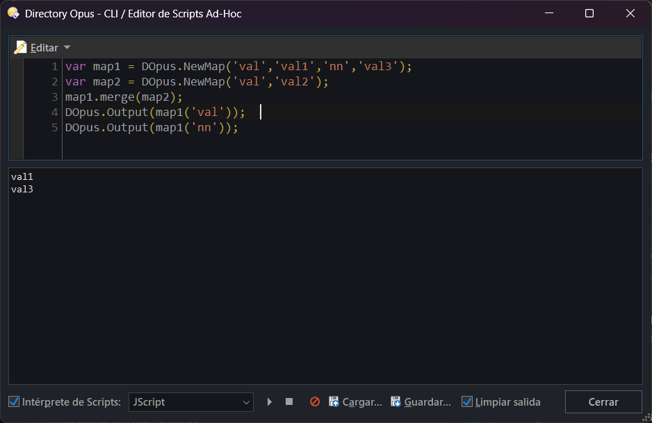Toggle the Intérprete de Scripts checkbox
The width and height of the screenshot is (652, 423).
(x=14, y=401)
